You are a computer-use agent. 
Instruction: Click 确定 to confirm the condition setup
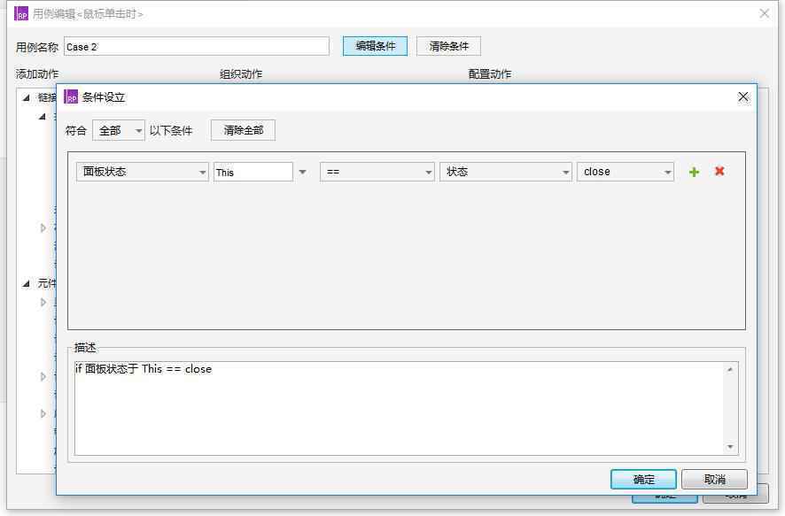(x=643, y=479)
